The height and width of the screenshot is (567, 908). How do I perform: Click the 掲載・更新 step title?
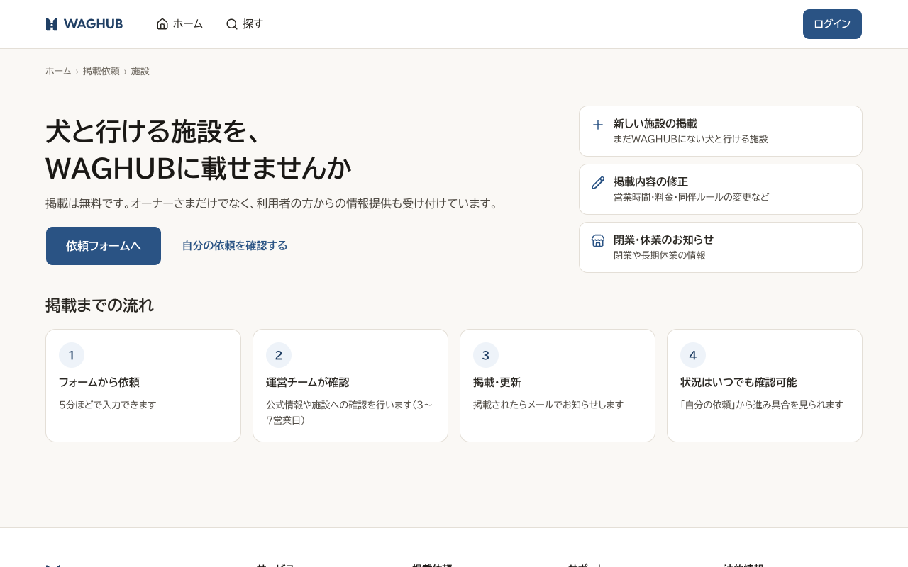point(497,383)
